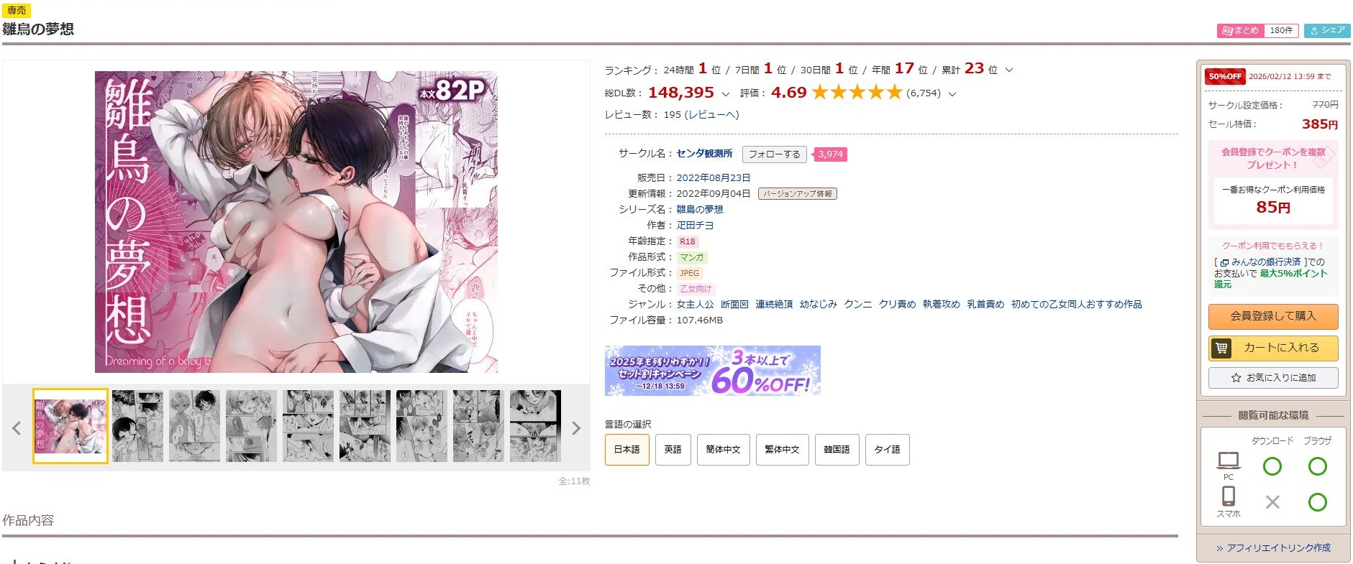The height and width of the screenshot is (564, 1353).
Task: Expand the ranking details chevron
Action: pyautogui.click(x=1008, y=70)
